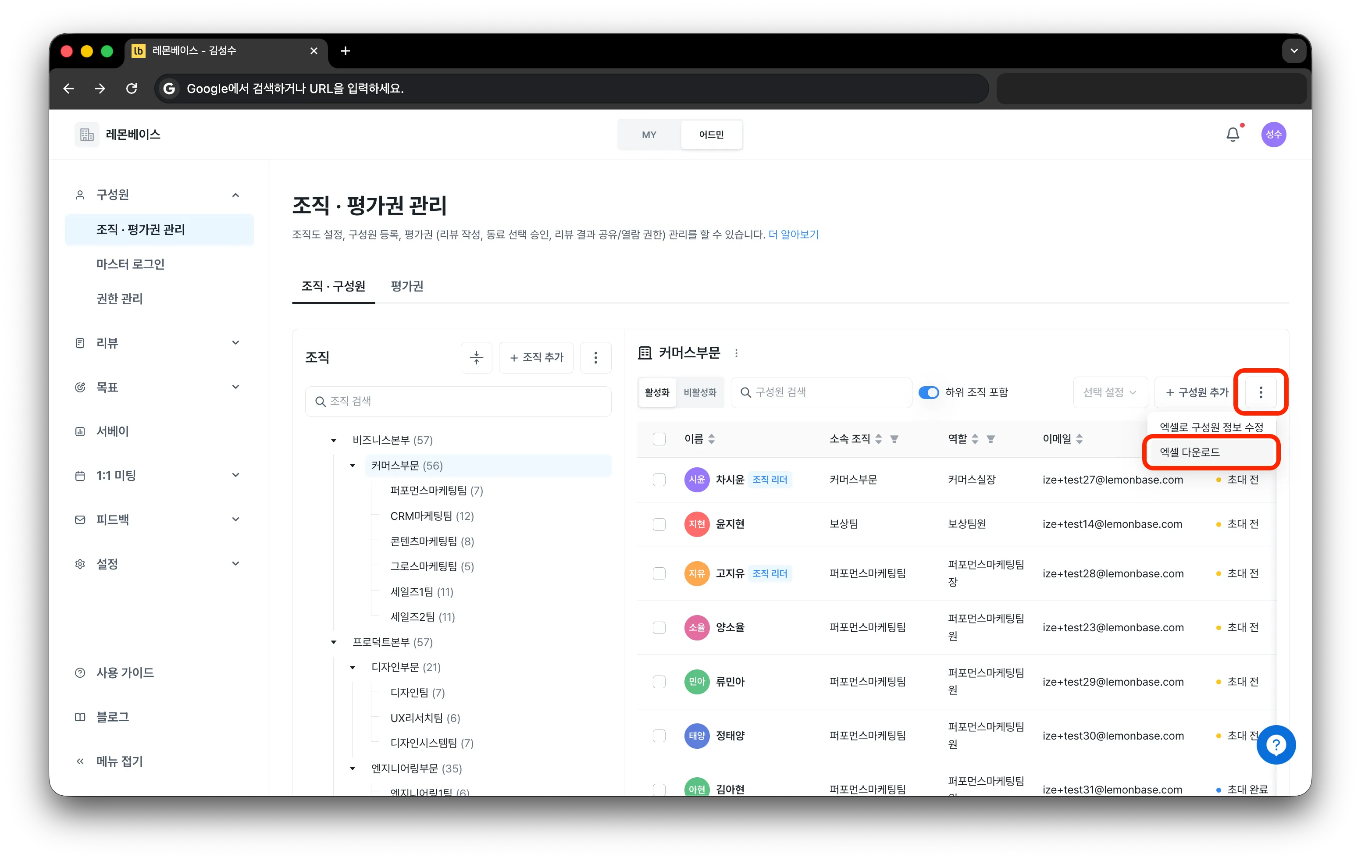This screenshot has width=1361, height=861.
Task: Choose 엑셀 다운로드 from the menu
Action: (1211, 452)
